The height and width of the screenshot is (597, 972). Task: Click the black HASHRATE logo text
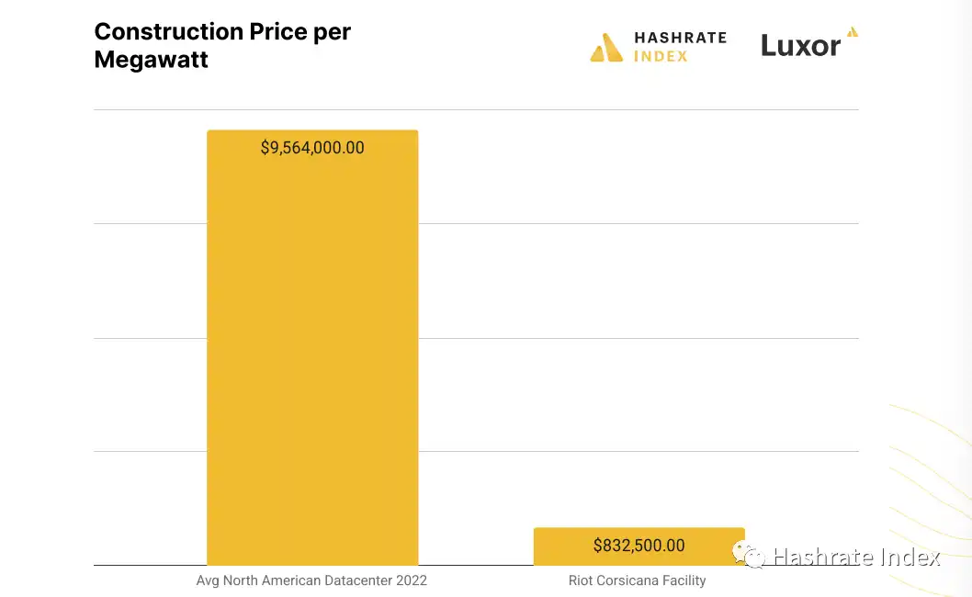pos(680,38)
